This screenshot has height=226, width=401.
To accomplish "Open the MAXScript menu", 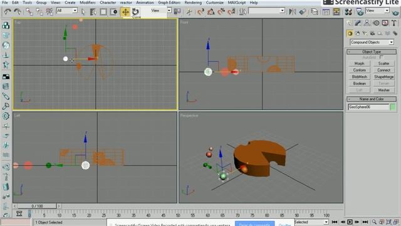I will (x=237, y=3).
